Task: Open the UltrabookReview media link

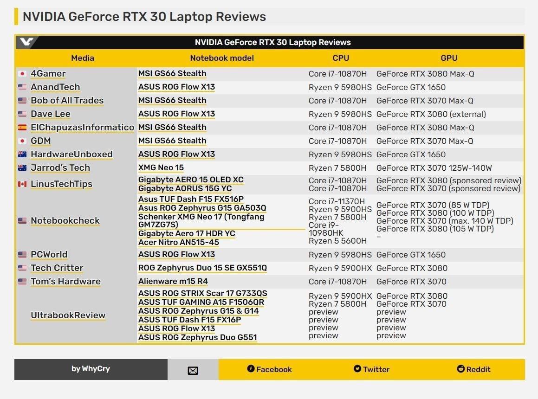Action: (x=68, y=315)
